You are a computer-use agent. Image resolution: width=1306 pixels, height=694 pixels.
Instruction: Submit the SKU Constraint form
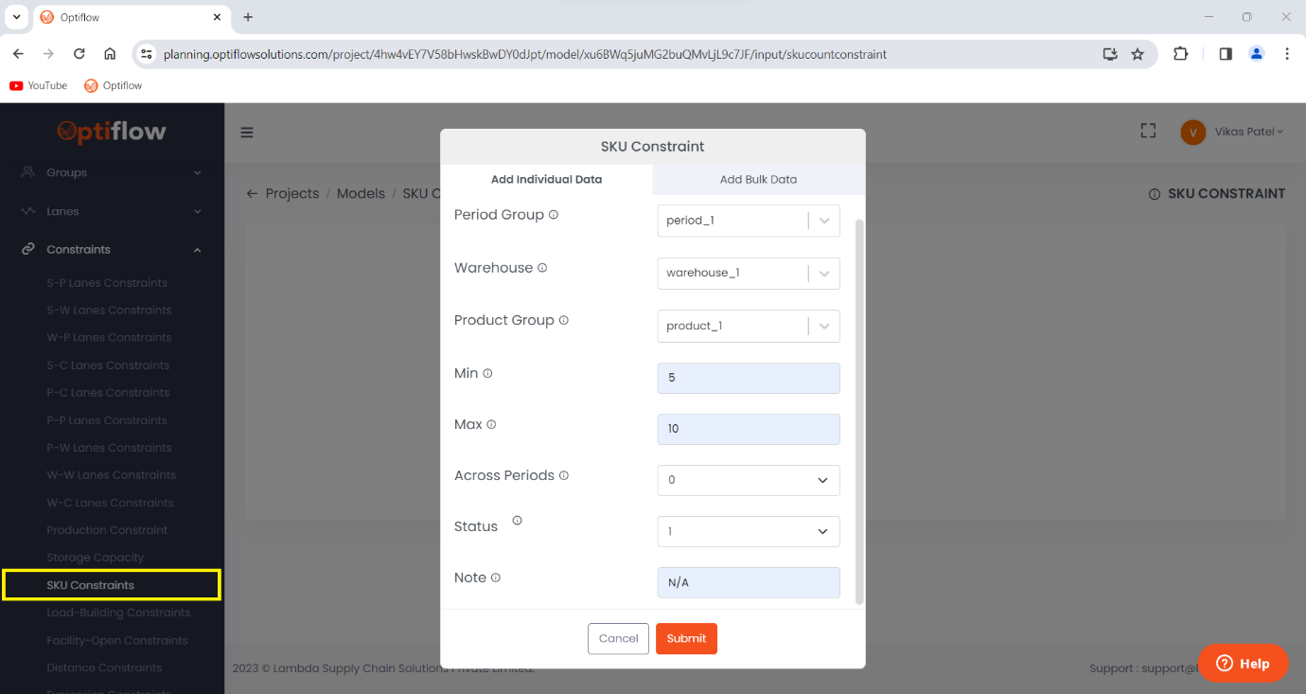686,638
